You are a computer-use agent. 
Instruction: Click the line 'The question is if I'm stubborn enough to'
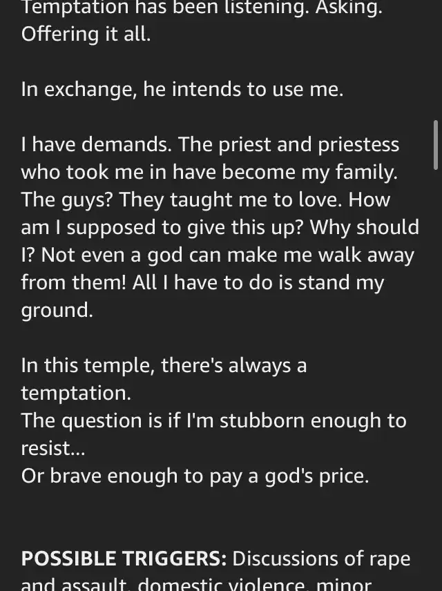214,420
